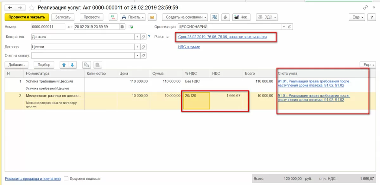Expand the Договор dropdown arrow
Image resolution: width=380 pixels, height=185 pixels.
[x=137, y=47]
